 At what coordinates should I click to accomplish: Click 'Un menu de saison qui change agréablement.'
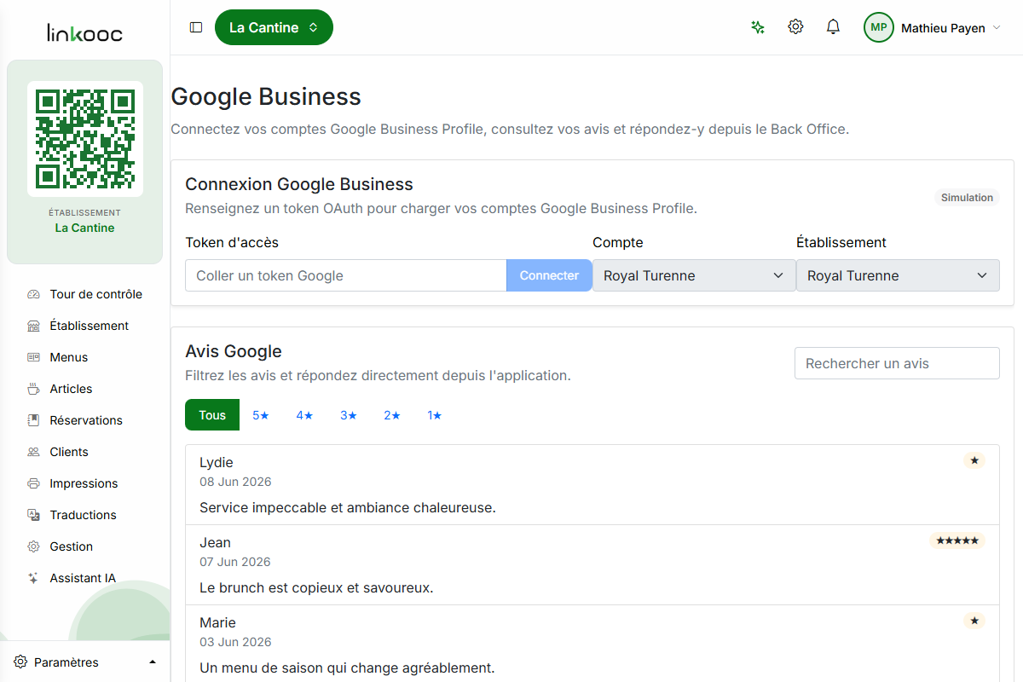tap(347, 668)
